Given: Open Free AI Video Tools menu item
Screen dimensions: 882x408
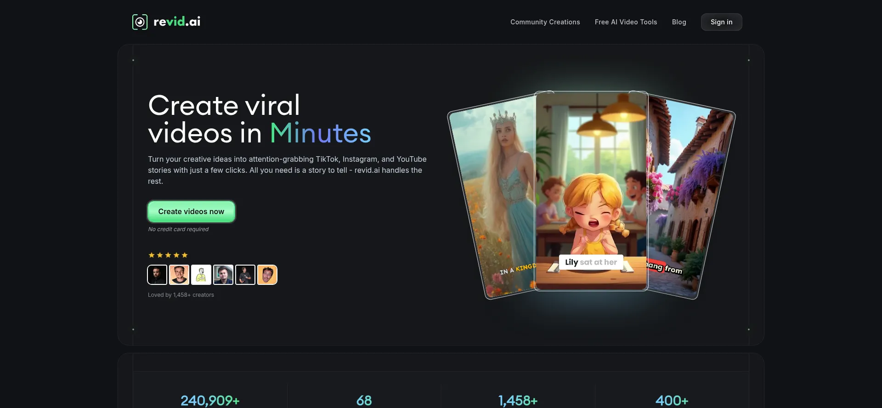Looking at the screenshot, I should click(x=626, y=22).
